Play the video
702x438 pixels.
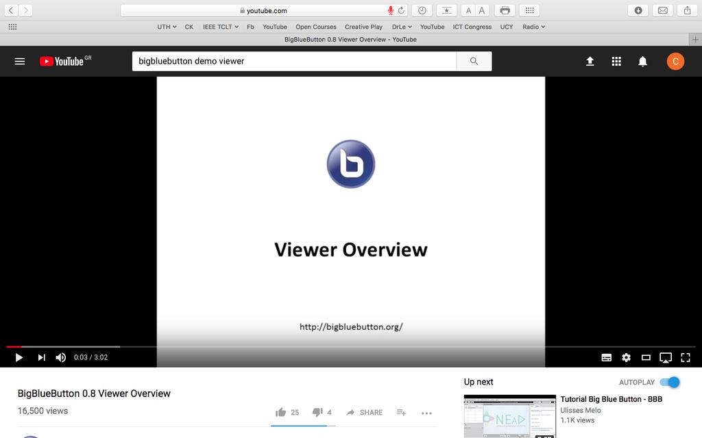point(19,357)
